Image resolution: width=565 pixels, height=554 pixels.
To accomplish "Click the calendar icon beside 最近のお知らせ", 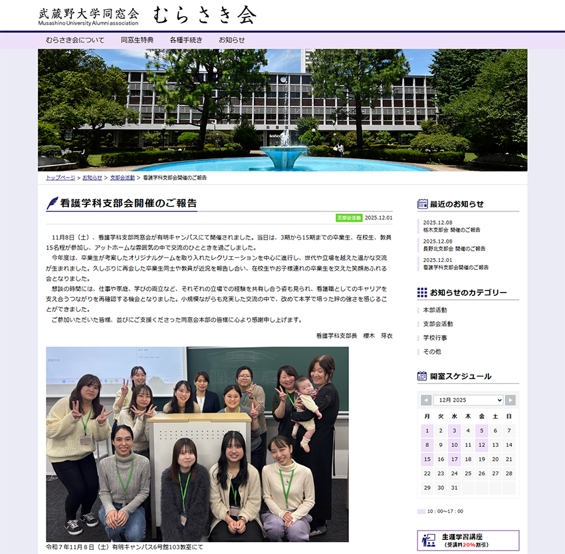I will point(422,204).
